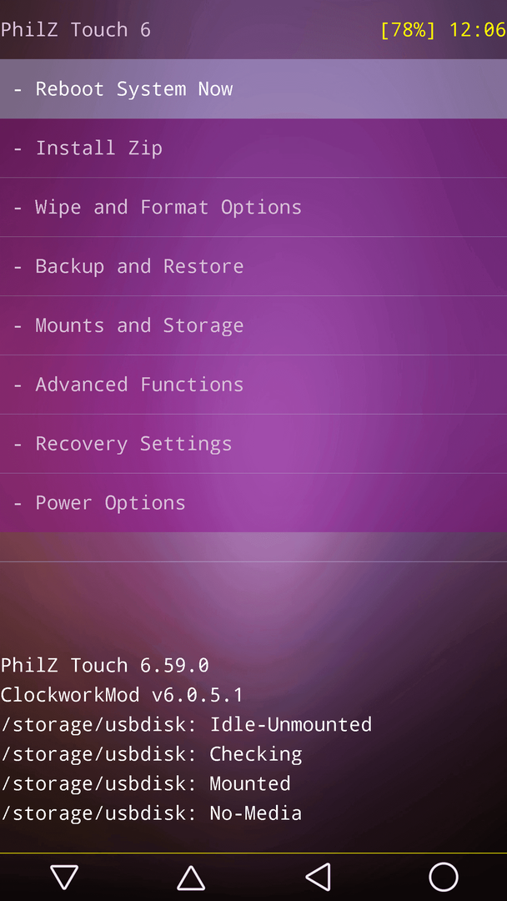Viewport: 507px width, 901px height.
Task: Tap the usbdisk Mounted log line
Action: [x=145, y=783]
